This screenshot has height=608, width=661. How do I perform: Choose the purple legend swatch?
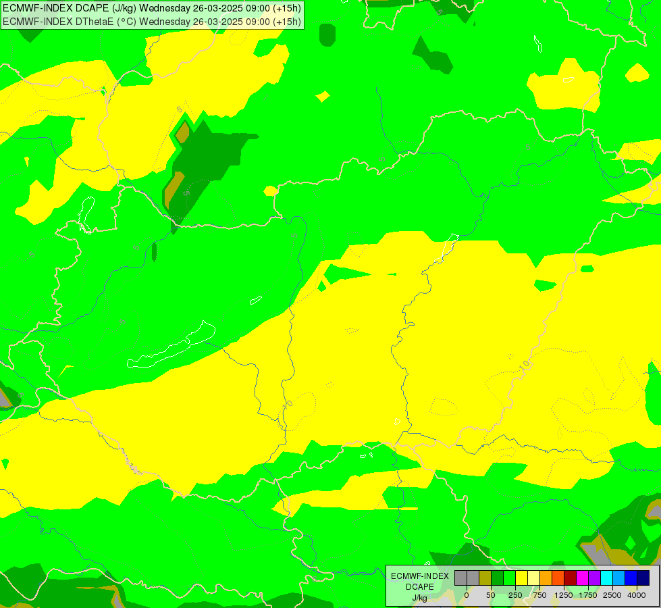coord(595,578)
